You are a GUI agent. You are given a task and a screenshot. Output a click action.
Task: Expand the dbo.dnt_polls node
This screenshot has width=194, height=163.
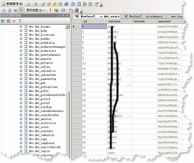pos(21,91)
